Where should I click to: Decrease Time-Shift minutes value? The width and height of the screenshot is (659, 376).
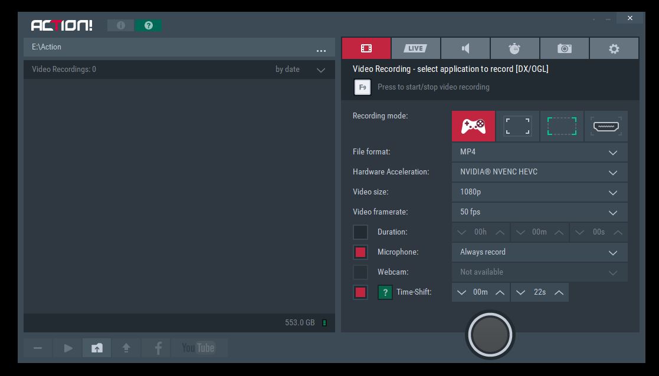461,292
